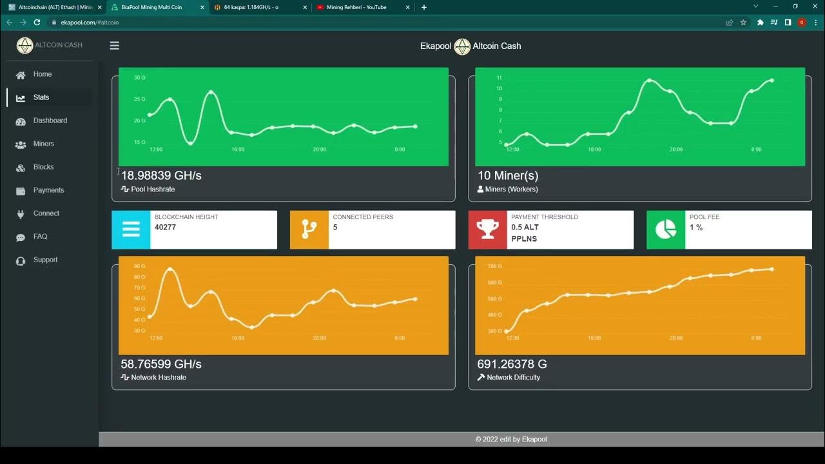The height and width of the screenshot is (464, 825).
Task: Click the green Miners count chart
Action: [x=640, y=117]
